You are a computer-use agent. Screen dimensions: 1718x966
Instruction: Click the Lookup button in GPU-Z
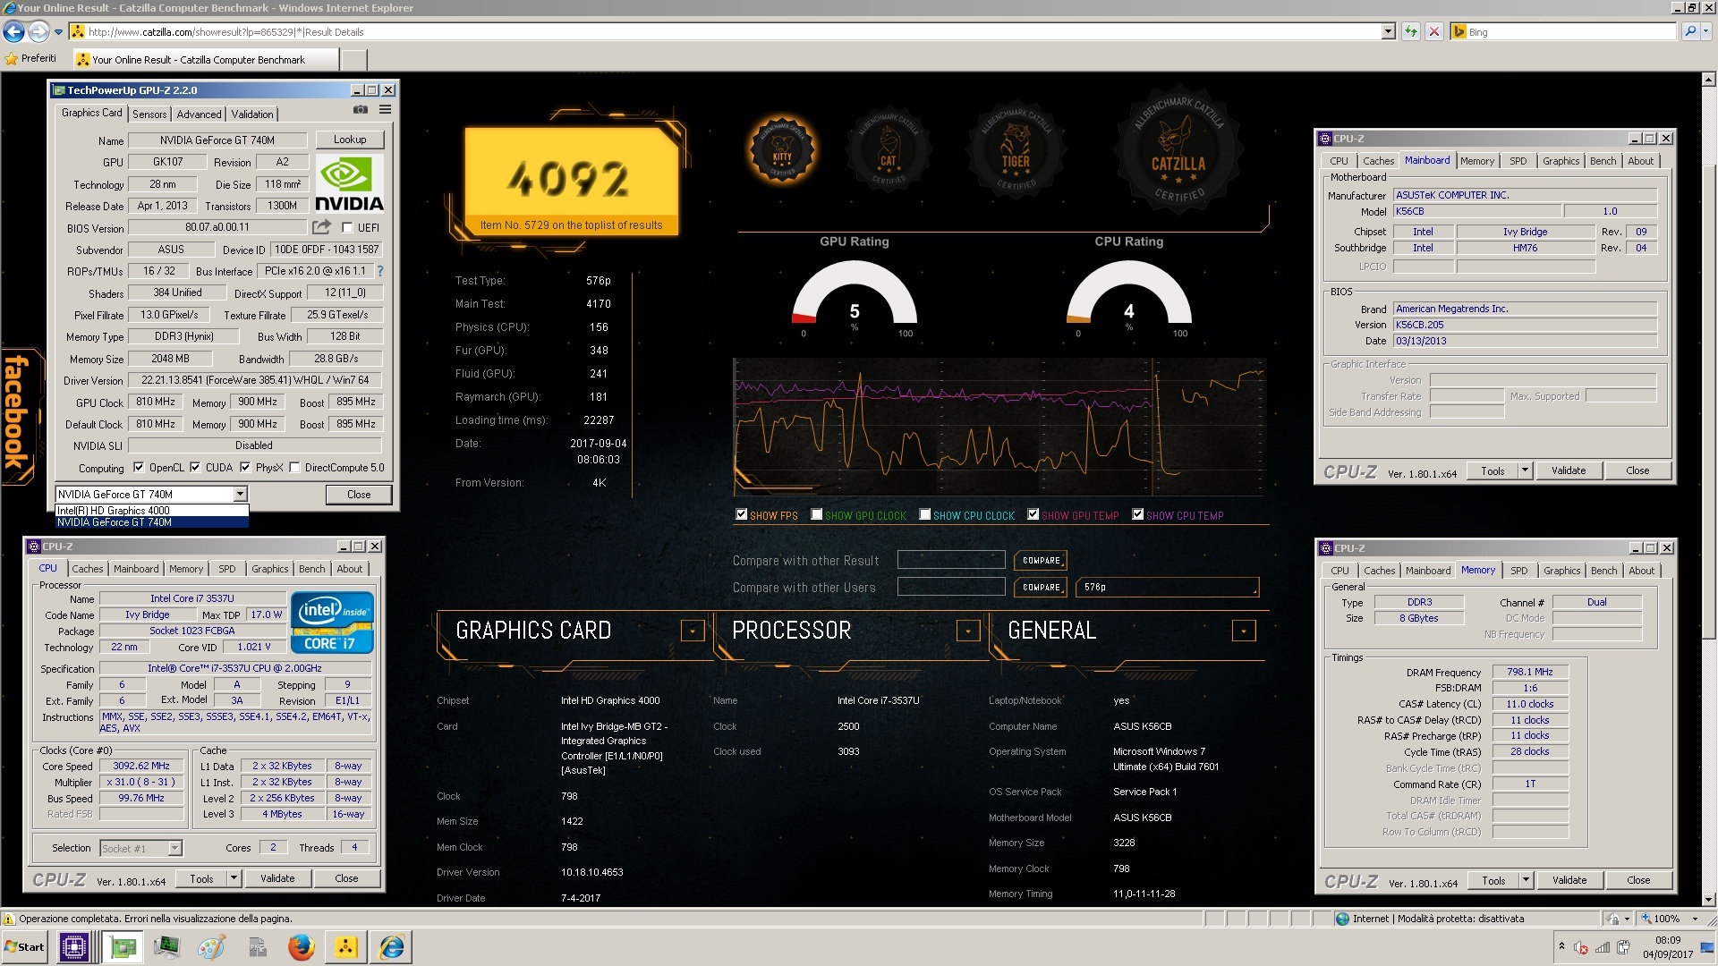pyautogui.click(x=350, y=140)
